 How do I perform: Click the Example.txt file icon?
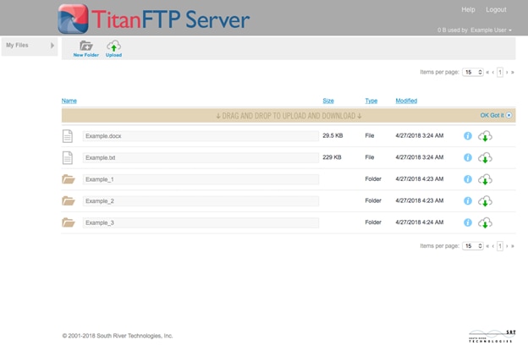pos(68,158)
